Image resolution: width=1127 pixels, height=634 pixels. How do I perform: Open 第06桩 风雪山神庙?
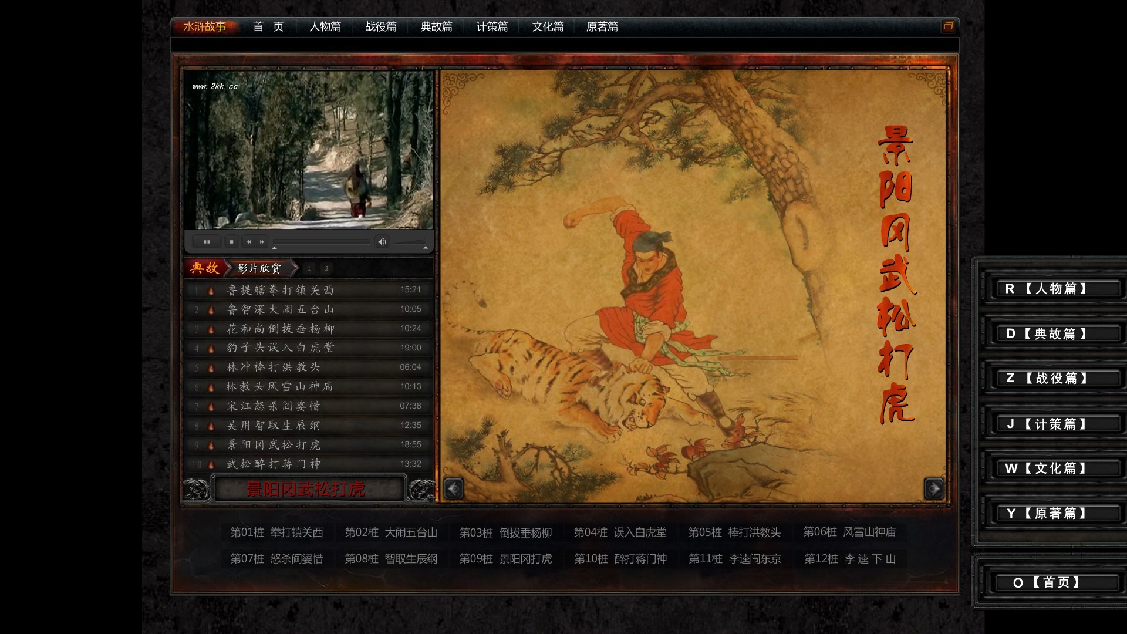click(x=849, y=532)
